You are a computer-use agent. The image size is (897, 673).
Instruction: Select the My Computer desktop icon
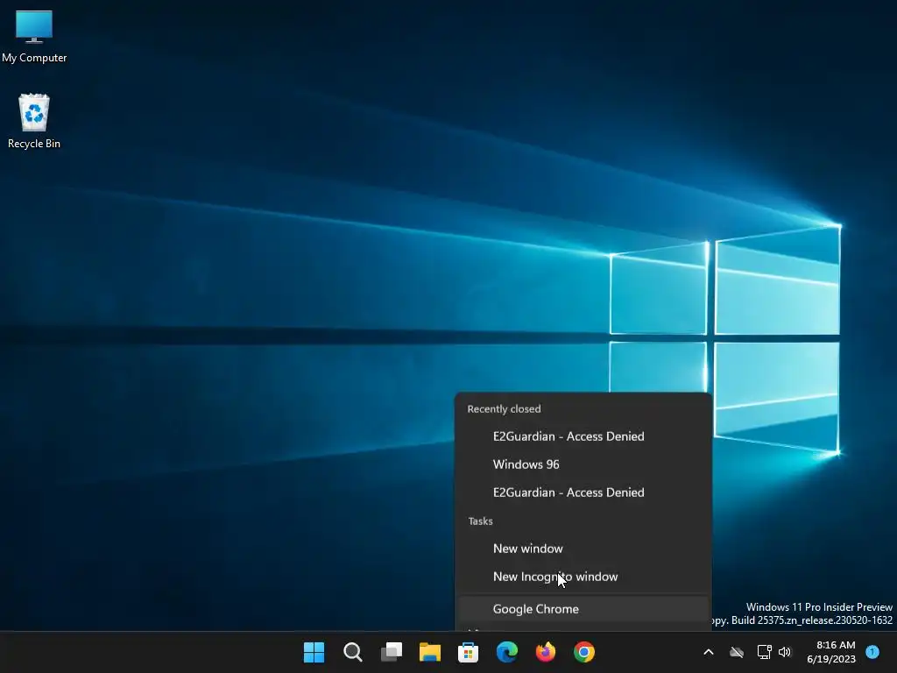(34, 36)
